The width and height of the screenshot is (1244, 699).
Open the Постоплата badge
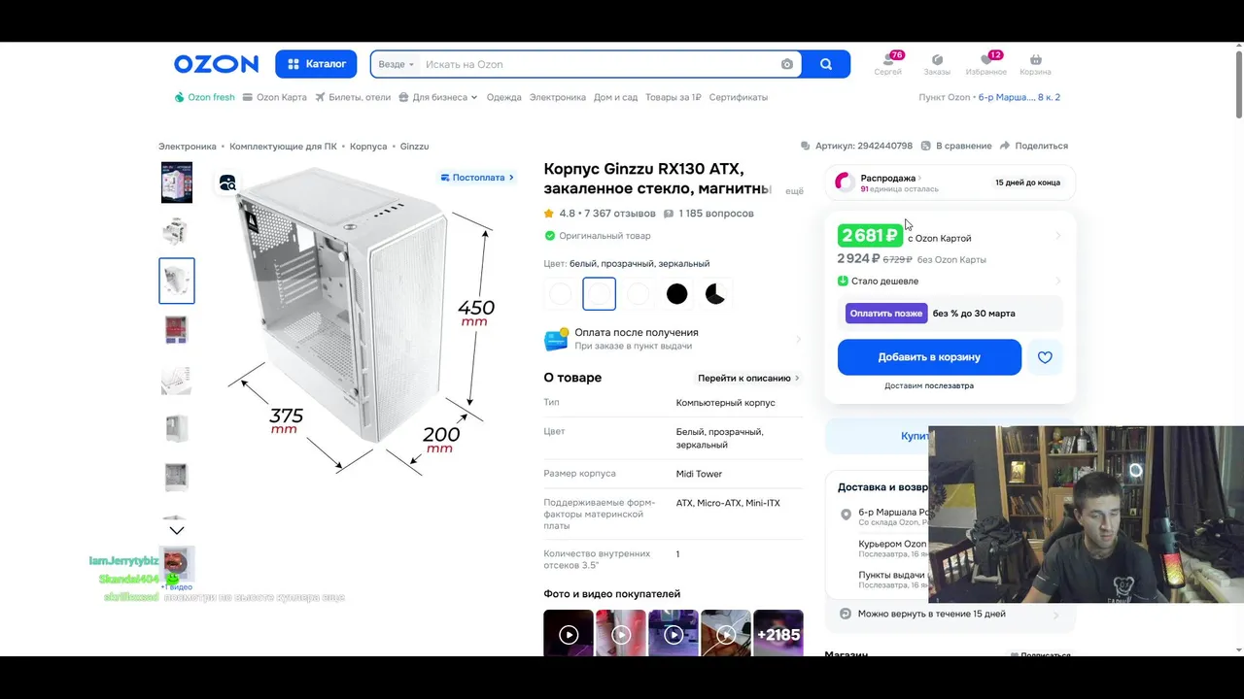(477, 178)
